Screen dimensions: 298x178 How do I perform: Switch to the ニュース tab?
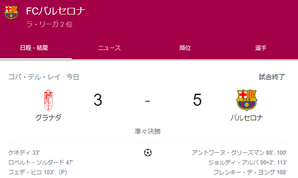point(110,48)
